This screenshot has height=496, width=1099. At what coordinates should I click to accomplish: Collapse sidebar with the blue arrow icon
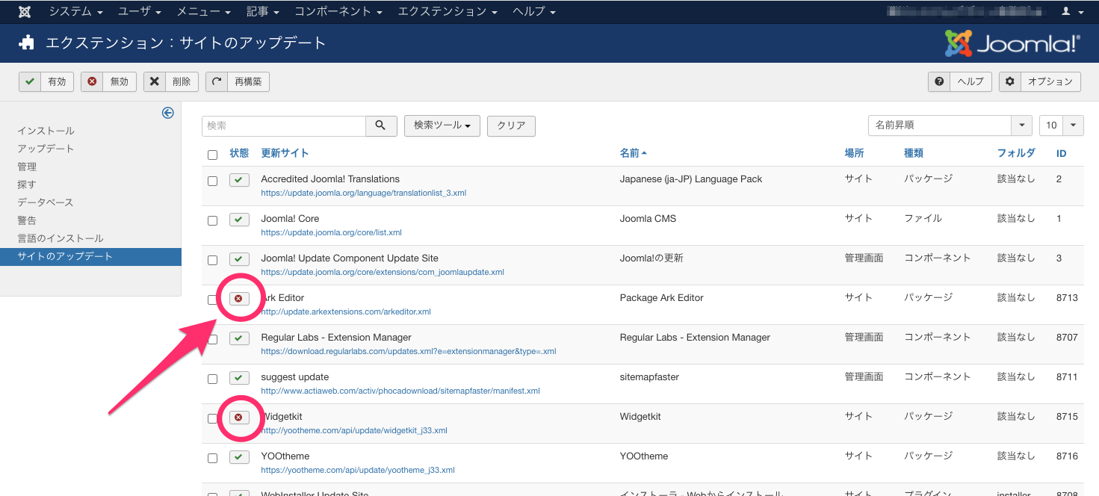coord(168,113)
